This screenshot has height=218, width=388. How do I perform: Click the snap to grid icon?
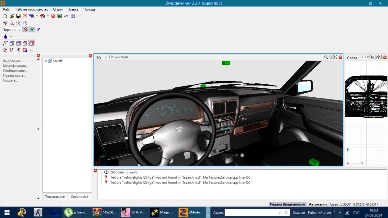point(25,23)
